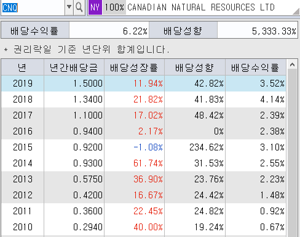Click the 21.82% growth rate cell

click(x=134, y=99)
